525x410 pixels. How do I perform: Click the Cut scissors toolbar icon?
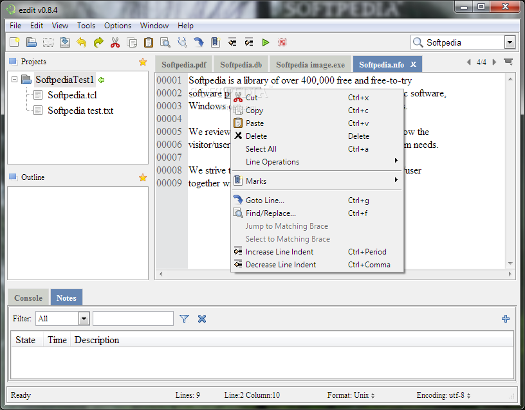click(x=115, y=42)
